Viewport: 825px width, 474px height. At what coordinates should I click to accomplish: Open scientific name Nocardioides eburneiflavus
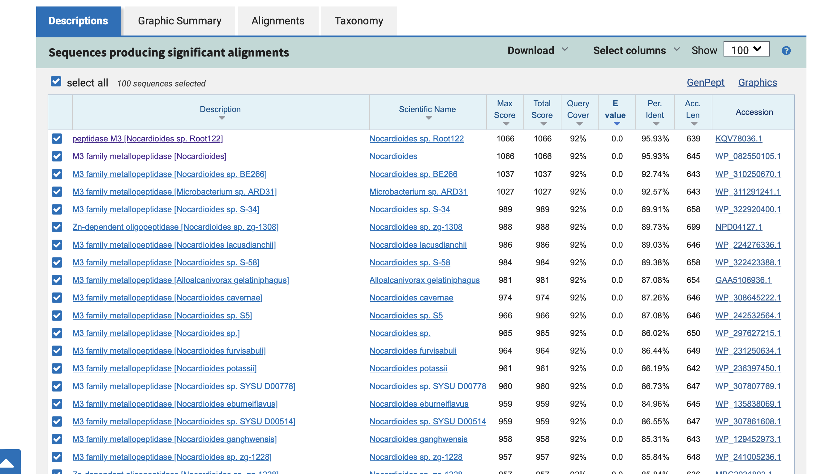point(419,404)
